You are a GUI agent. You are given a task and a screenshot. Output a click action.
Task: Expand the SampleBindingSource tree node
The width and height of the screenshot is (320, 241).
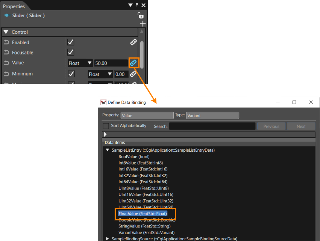coord(107,238)
